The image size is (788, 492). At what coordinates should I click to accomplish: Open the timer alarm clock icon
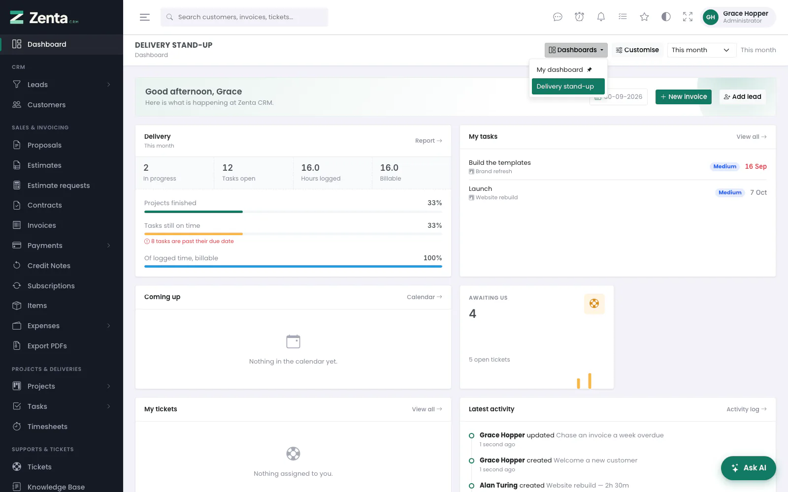click(579, 17)
